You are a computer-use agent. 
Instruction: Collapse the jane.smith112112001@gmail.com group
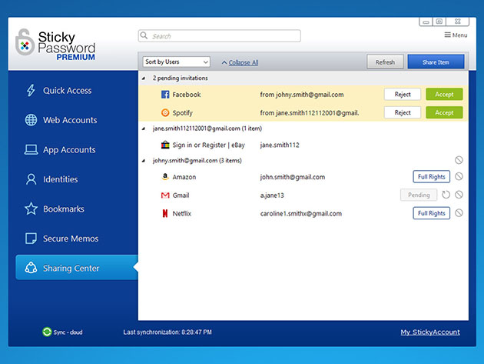[x=144, y=129]
